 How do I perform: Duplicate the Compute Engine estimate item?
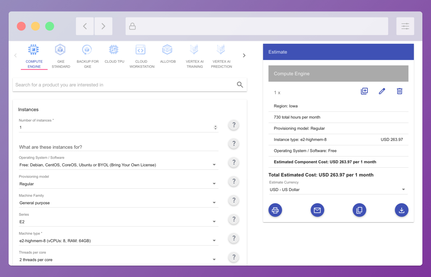(x=364, y=91)
